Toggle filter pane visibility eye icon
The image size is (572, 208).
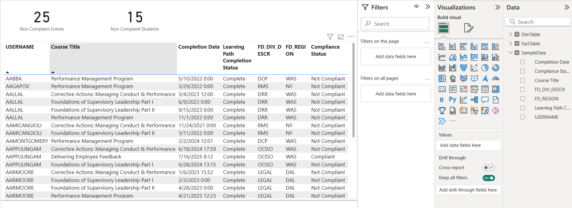(x=416, y=6)
